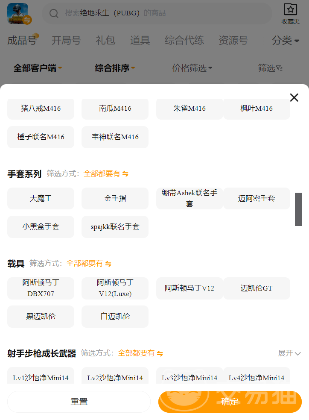Confirm filters with the 确定 button
Image resolution: width=309 pixels, height=420 pixels.
[x=230, y=402]
